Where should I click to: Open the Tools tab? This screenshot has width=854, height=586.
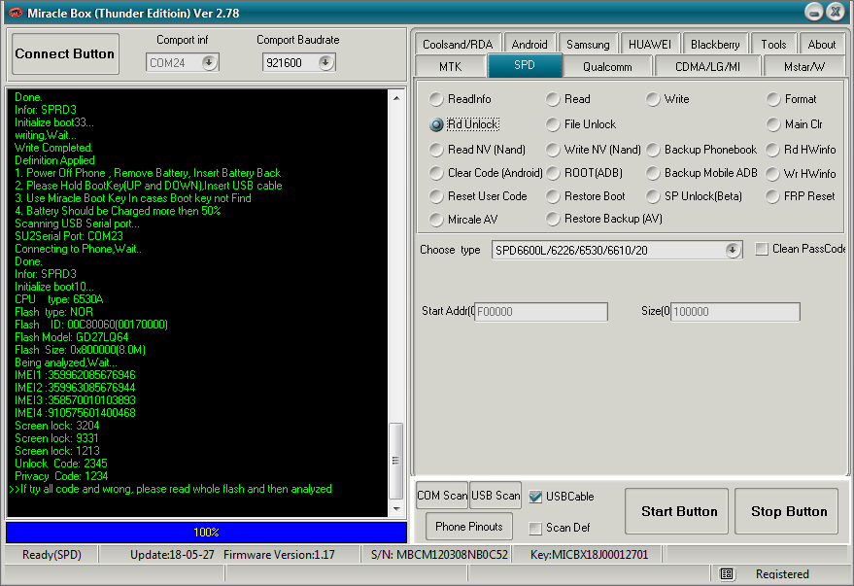click(x=773, y=44)
